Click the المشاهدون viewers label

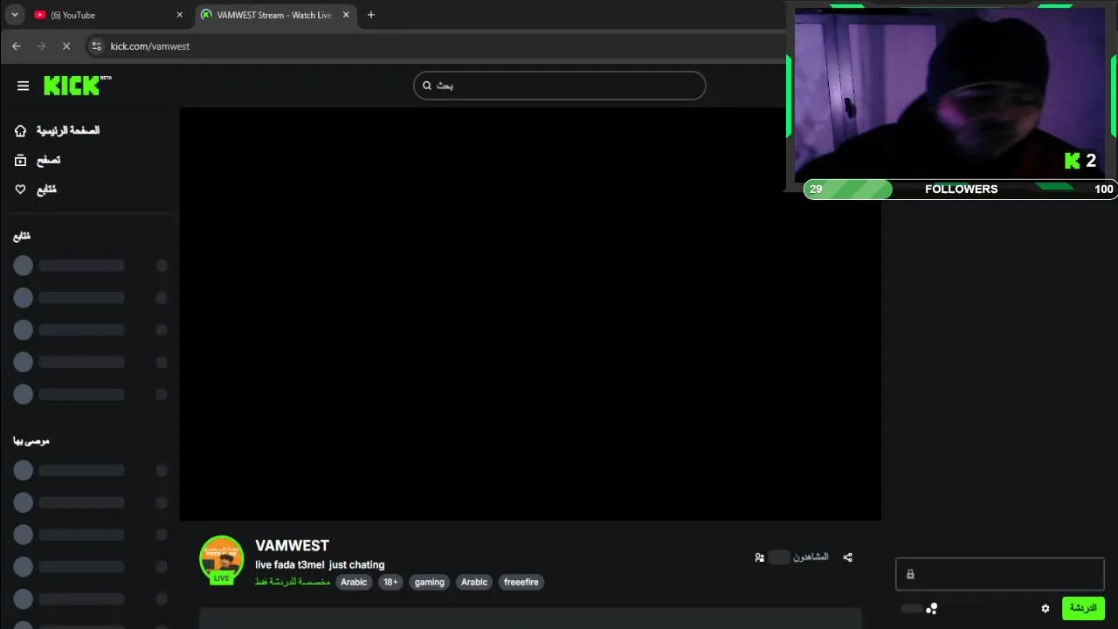click(811, 556)
